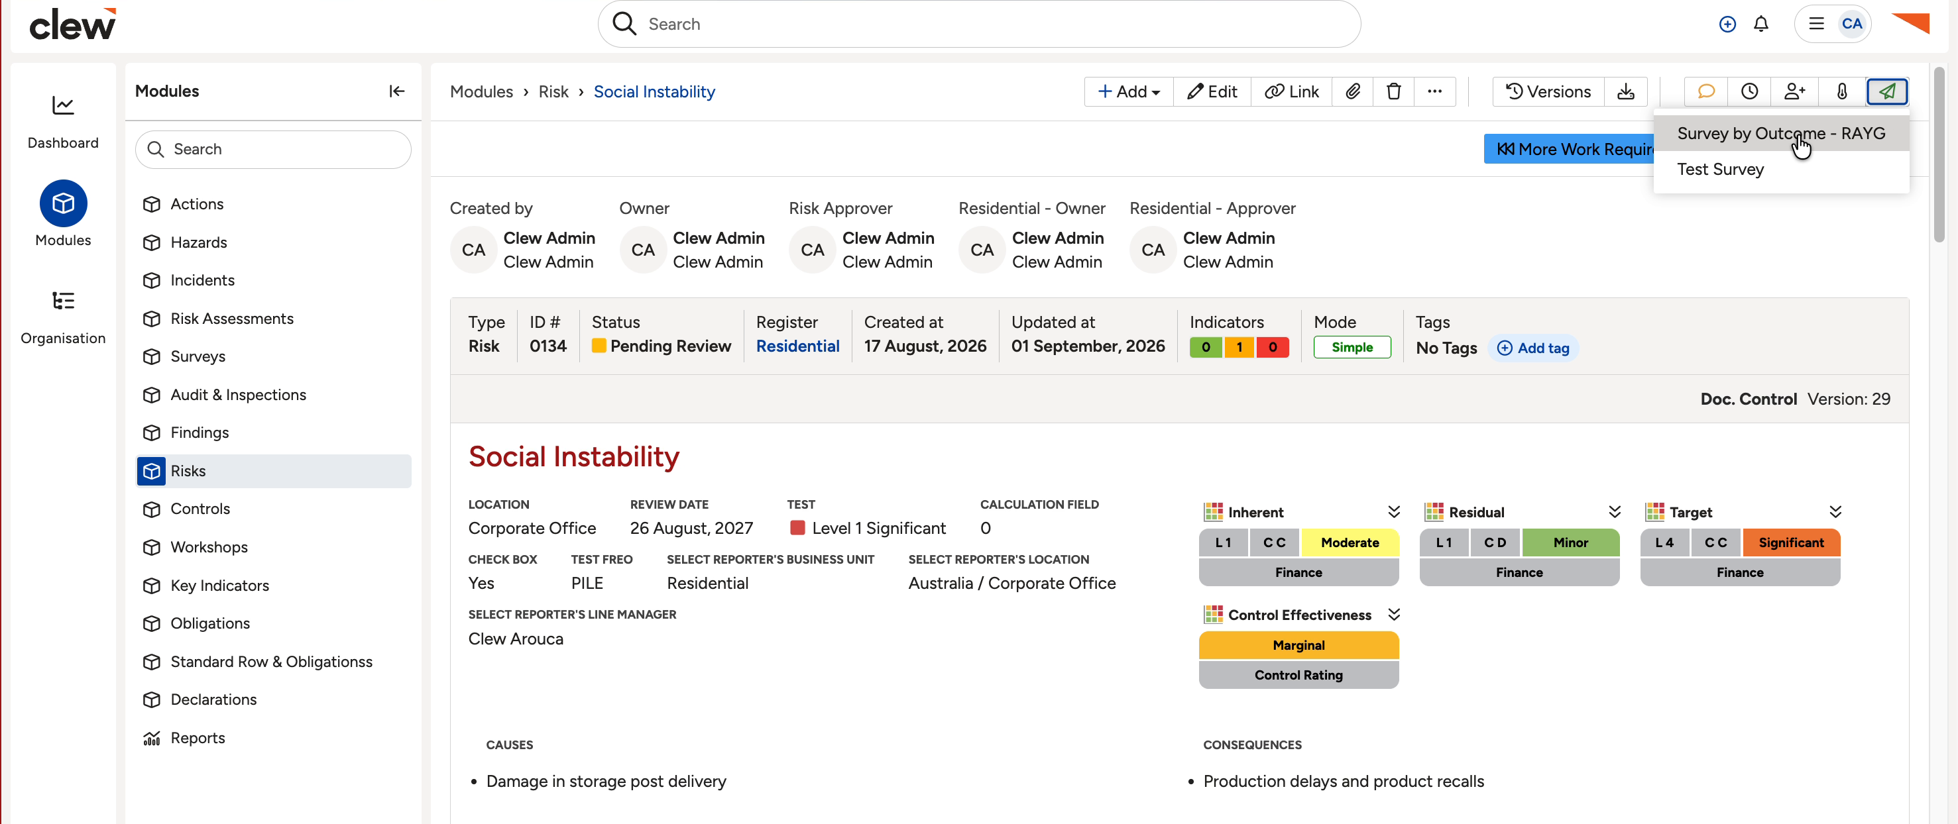Click the amber indicator showing 1
The width and height of the screenshot is (1958, 824).
click(1239, 347)
